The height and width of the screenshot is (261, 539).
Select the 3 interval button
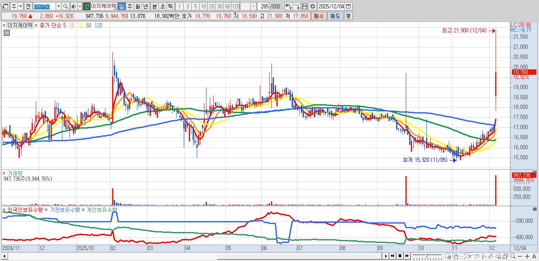[x=188, y=6]
